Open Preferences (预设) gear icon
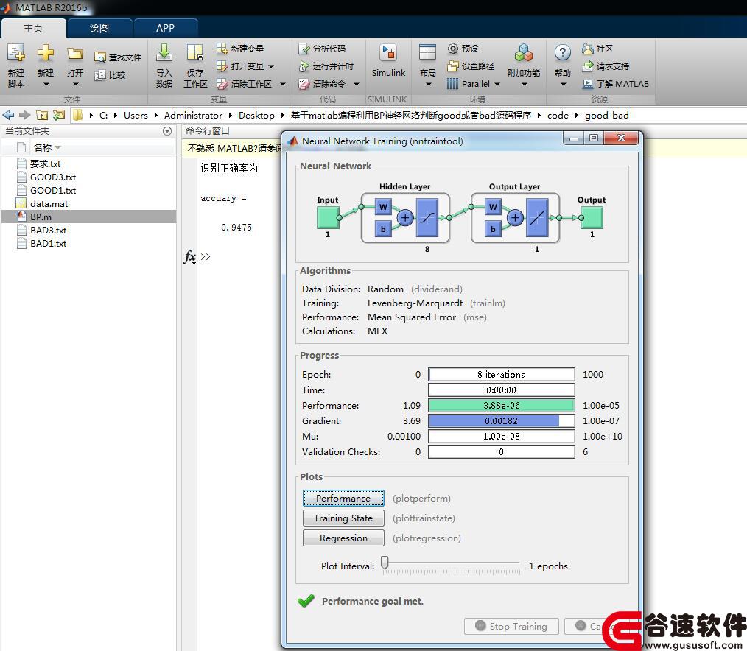Viewport: 747px width, 651px height. (x=453, y=49)
